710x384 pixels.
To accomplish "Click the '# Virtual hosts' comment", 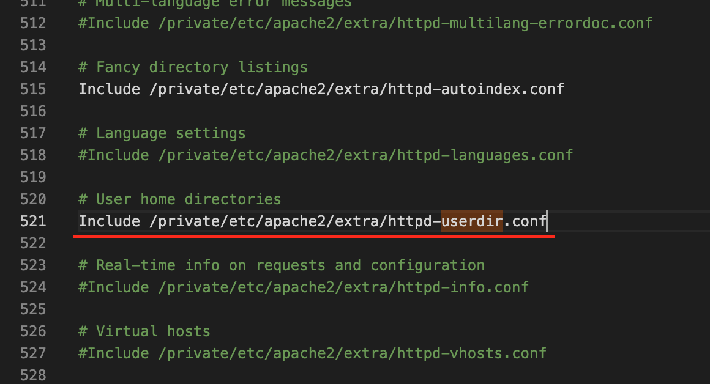I will pyautogui.click(x=144, y=331).
